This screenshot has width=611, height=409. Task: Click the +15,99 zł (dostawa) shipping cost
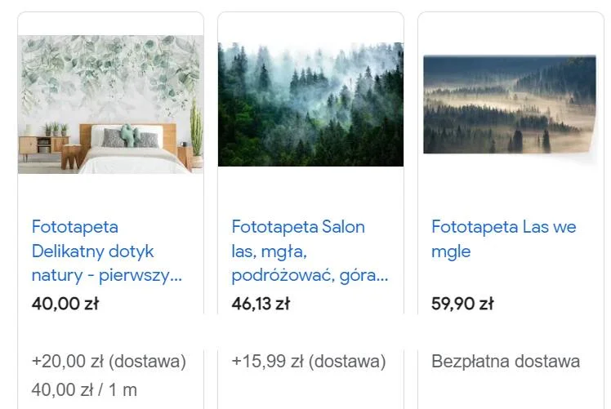309,362
